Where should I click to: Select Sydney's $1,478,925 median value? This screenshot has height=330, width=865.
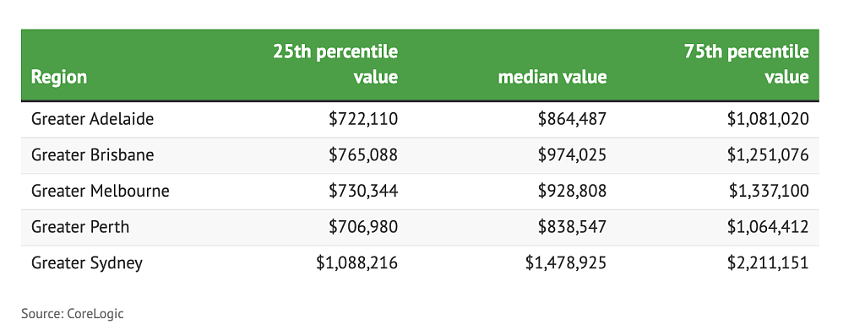[x=566, y=262]
